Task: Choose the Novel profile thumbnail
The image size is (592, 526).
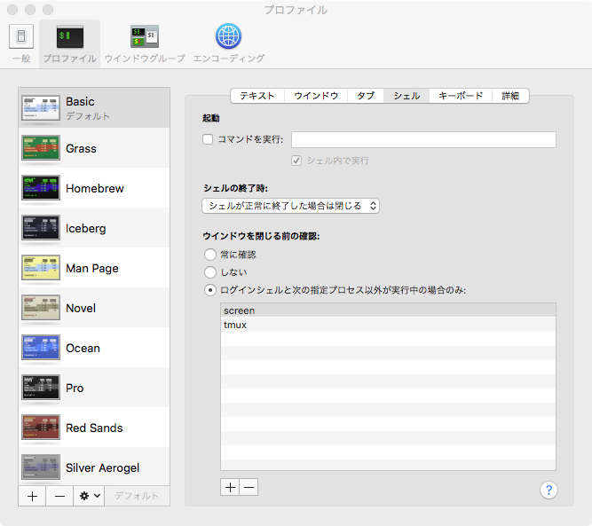Action: point(41,308)
